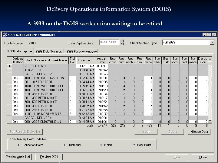The height and width of the screenshot is (163, 218).
Task: Open the 3999 Function Analysis tab
Action: click(81, 51)
